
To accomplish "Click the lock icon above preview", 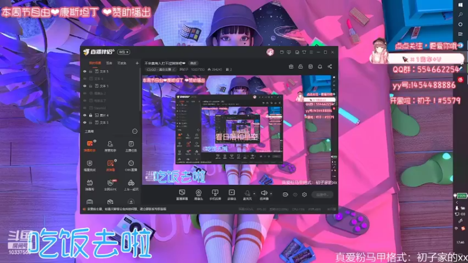I will [301, 67].
